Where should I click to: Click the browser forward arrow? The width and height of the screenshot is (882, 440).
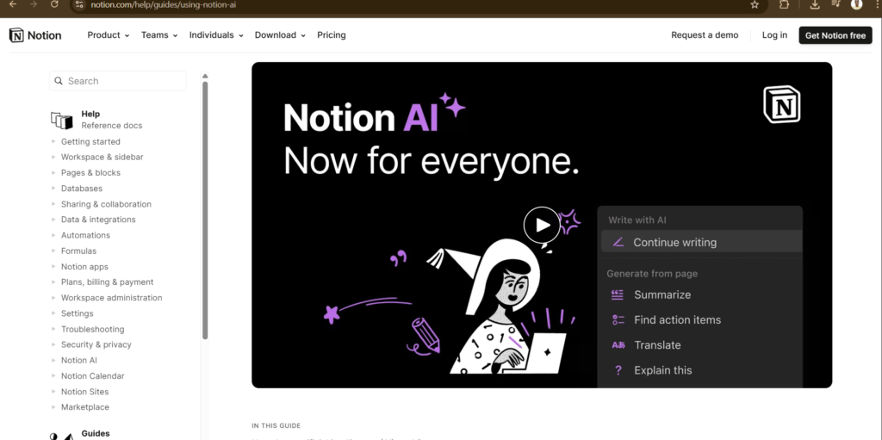(x=34, y=4)
